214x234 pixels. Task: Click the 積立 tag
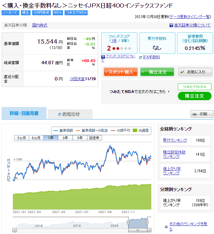point(26,13)
